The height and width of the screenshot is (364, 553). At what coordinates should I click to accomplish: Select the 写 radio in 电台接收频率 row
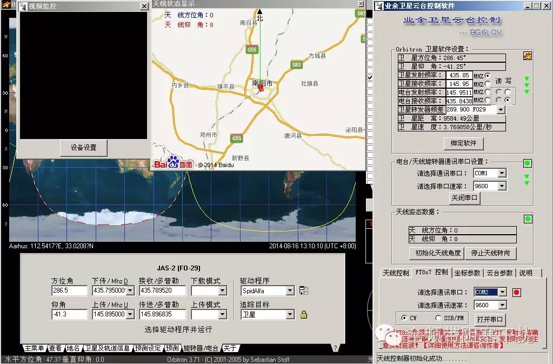point(508,100)
